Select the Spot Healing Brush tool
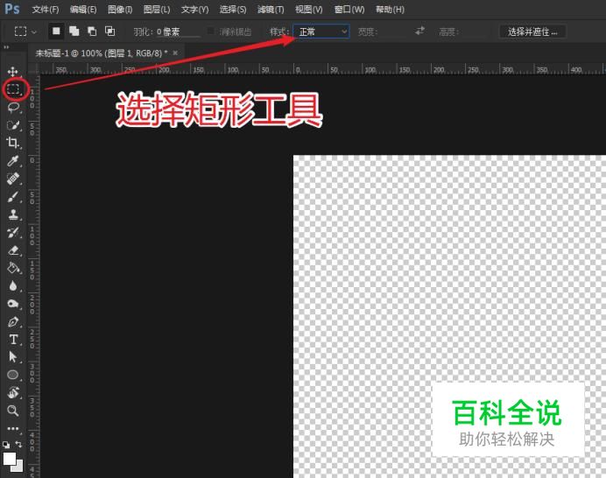 coord(13,179)
